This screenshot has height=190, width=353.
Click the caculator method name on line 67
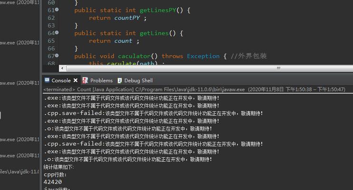pos(135,56)
